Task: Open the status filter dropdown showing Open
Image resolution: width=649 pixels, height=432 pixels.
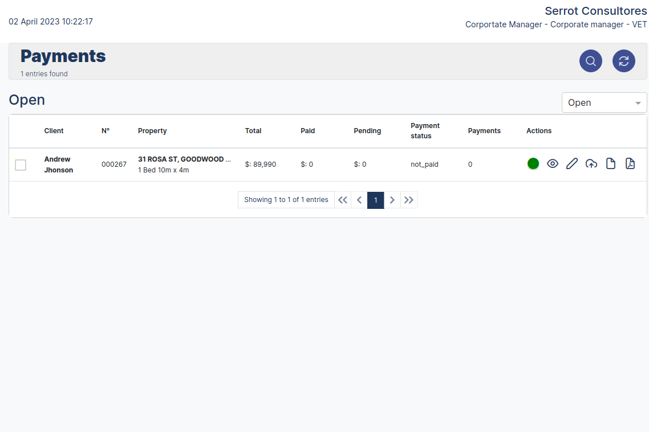Action: click(604, 102)
